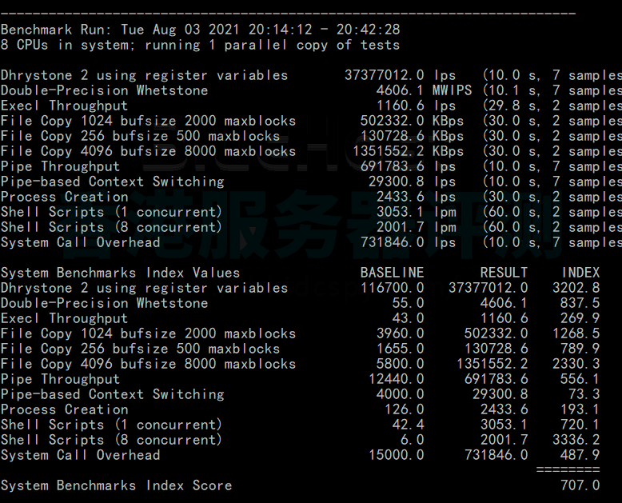Screen dimensions: 622x503
Task: Click the '8 CPUs in system' line
Action: 200,45
